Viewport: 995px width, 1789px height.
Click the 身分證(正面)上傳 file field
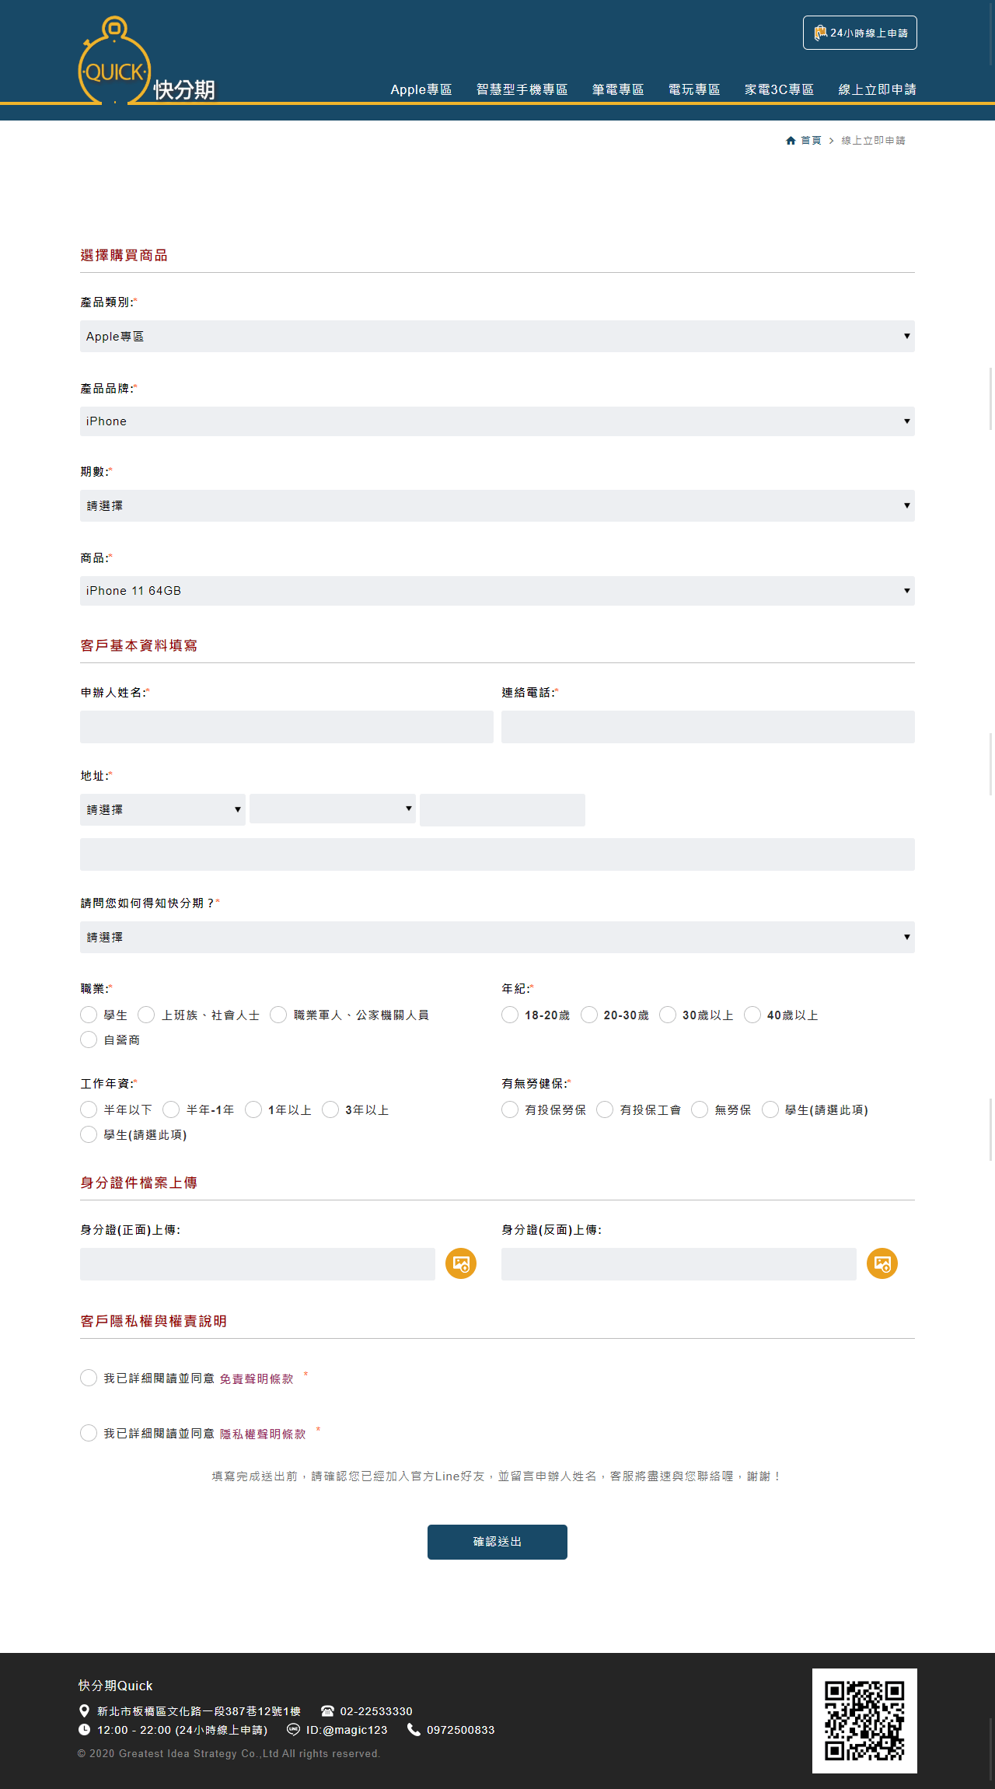coord(257,1264)
